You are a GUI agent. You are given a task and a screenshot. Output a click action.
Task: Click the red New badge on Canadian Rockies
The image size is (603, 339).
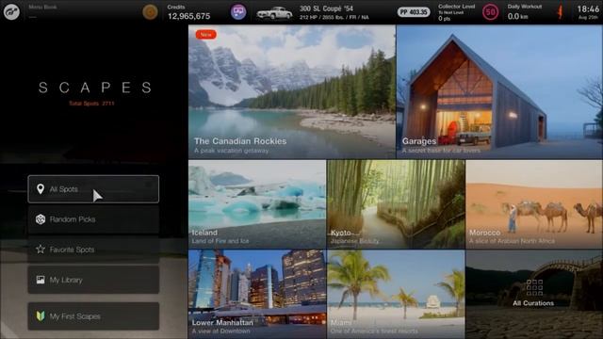point(205,35)
